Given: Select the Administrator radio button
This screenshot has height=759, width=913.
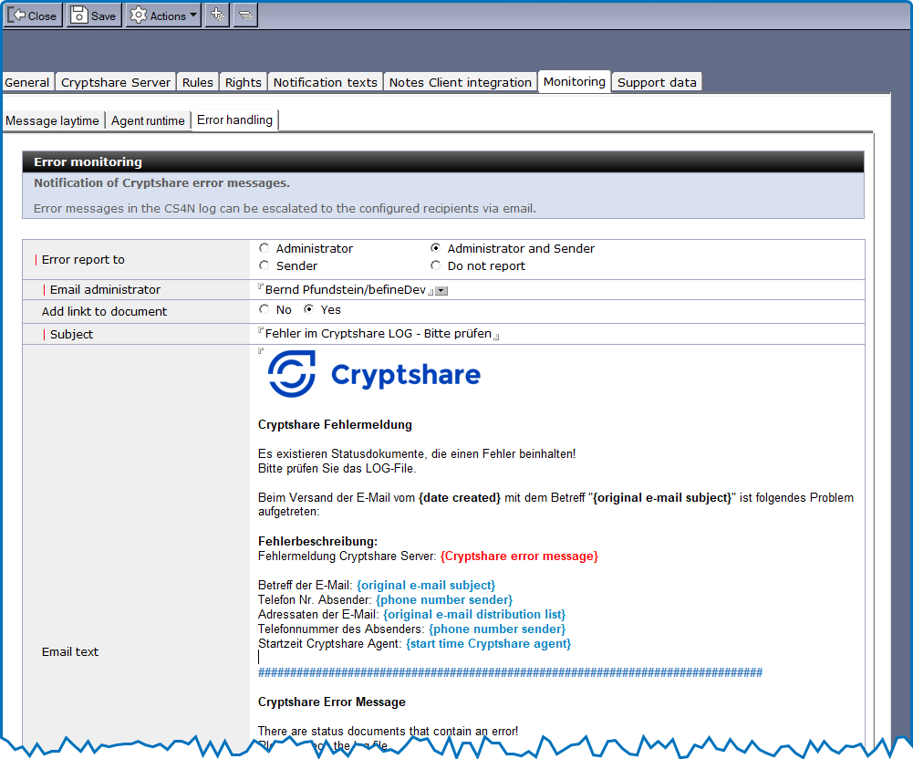Looking at the screenshot, I should 265,248.
